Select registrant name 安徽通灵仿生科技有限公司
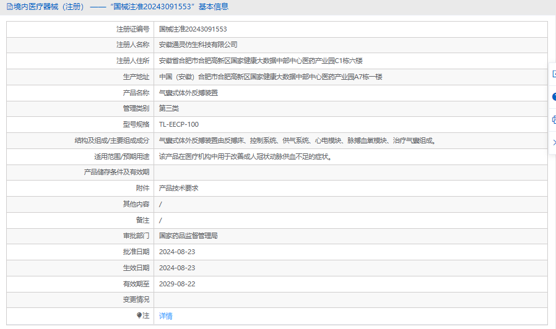Image resolution: width=556 pixels, height=329 pixels. tap(198, 45)
